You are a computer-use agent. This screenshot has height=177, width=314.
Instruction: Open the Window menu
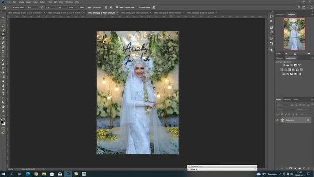69,2
